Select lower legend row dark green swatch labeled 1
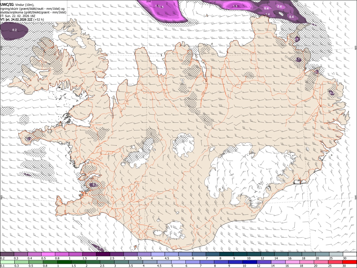The height and width of the screenshot is (268, 357). click(x=64, y=262)
